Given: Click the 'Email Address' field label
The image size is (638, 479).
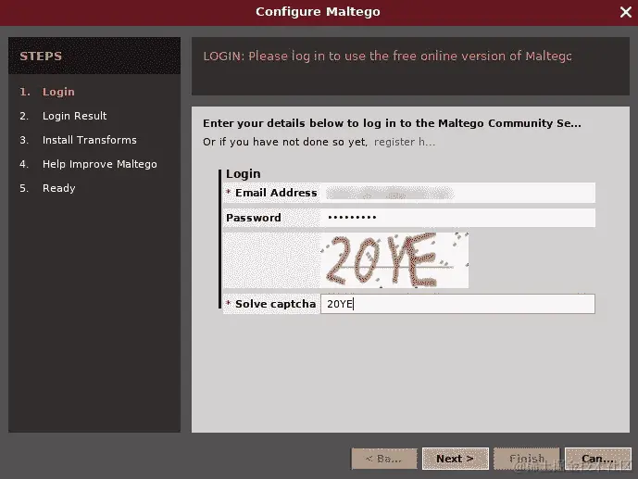Looking at the screenshot, I should 276,193.
